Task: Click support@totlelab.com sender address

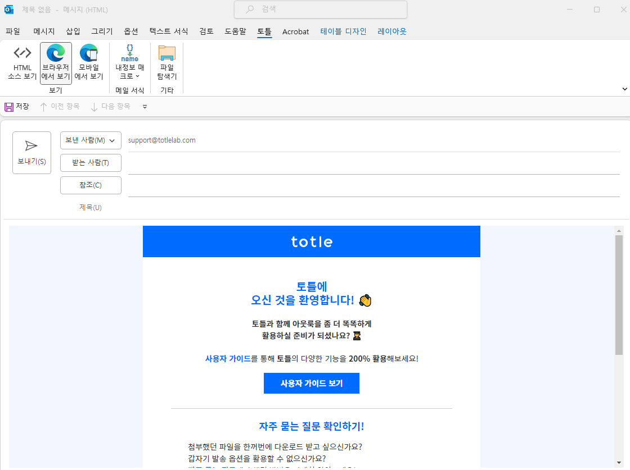Action: (162, 140)
